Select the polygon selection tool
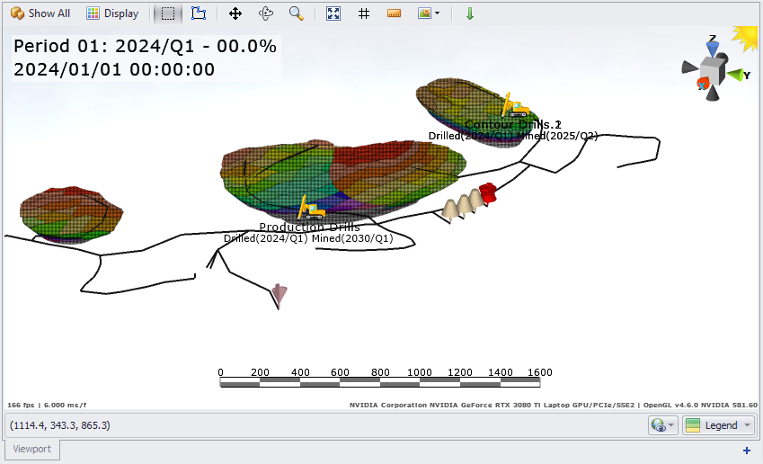Image resolution: width=763 pixels, height=464 pixels. pos(199,13)
